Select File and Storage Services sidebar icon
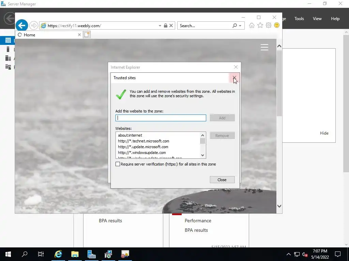The height and width of the screenshot is (261, 349). [8, 67]
